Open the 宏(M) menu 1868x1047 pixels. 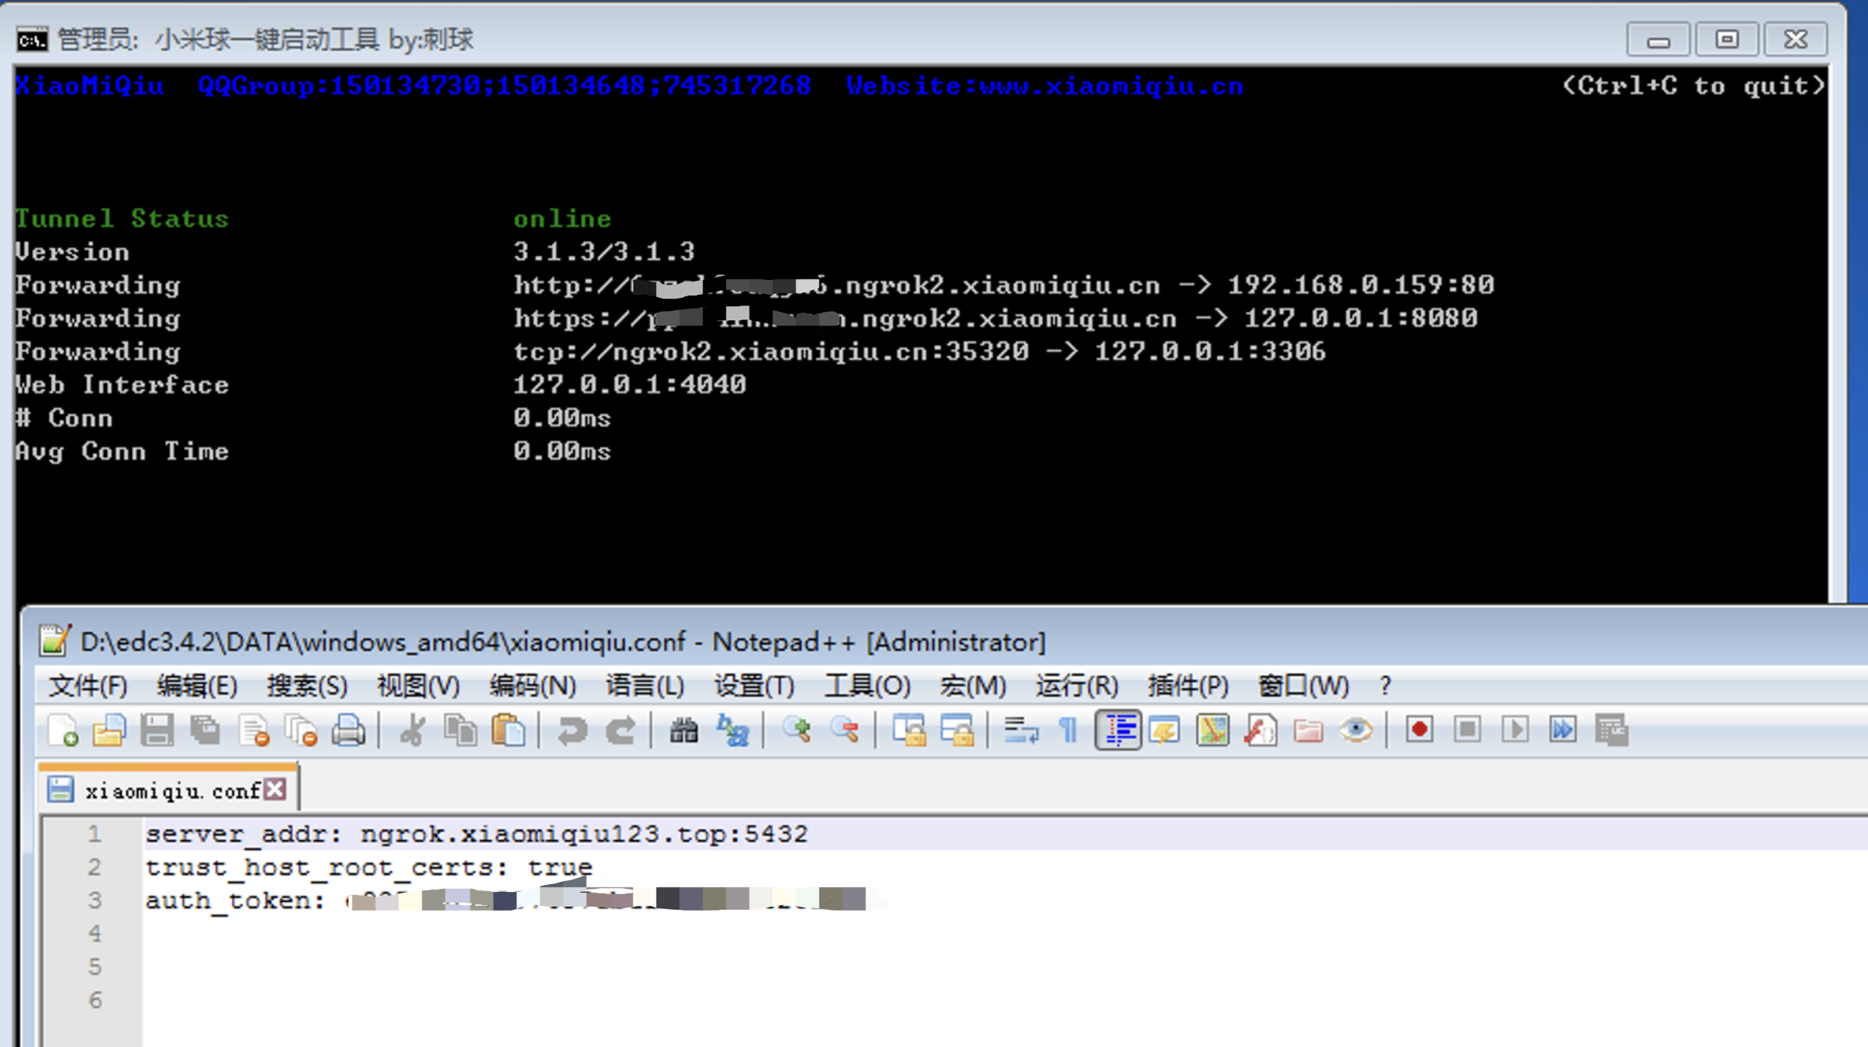point(973,686)
